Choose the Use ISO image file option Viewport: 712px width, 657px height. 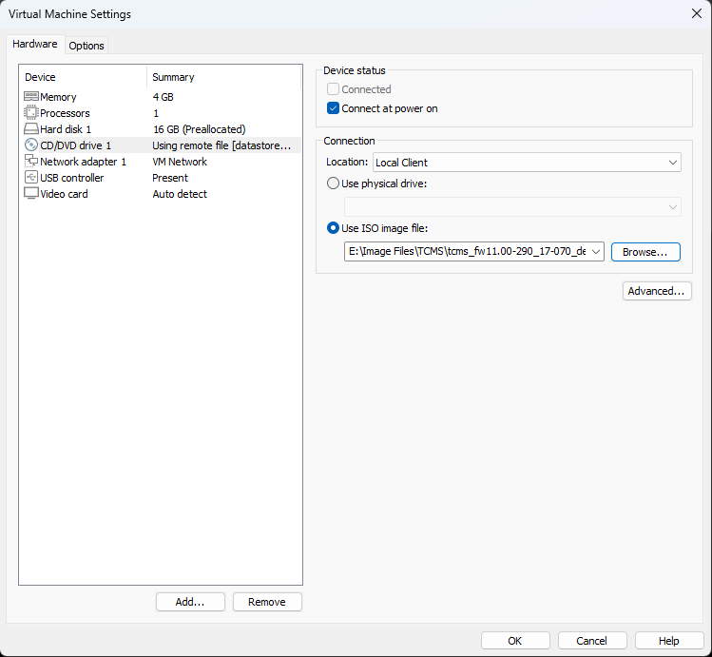coord(334,227)
